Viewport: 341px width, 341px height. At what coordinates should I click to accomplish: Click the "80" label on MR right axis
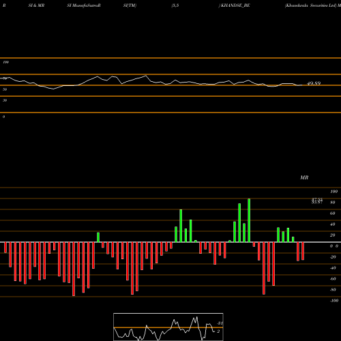click(333, 203)
